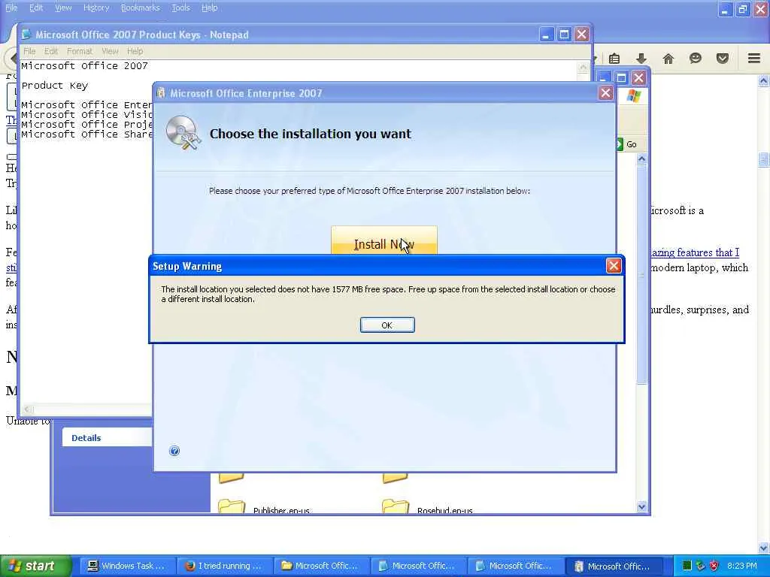Open the Firefox Tools menu

(180, 8)
